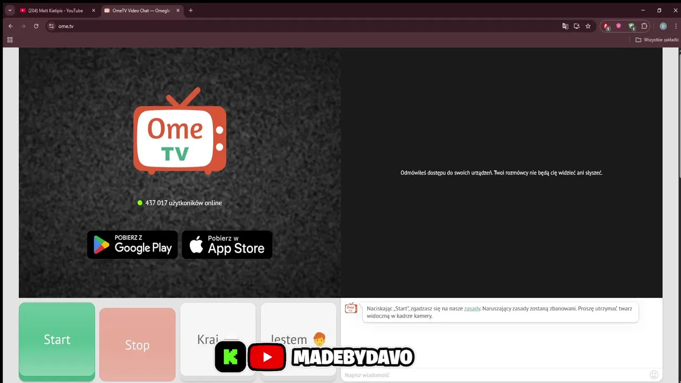Minimize the browser window

coord(643,10)
